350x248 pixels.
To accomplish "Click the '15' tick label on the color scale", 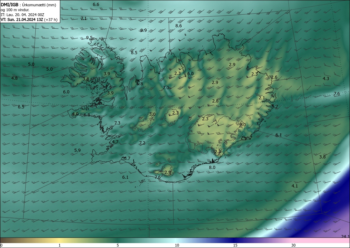I will pyautogui.click(x=235, y=246).
